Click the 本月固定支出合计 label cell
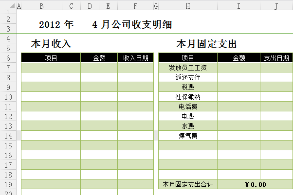Viewport: 293px width, 195px height. [188, 184]
